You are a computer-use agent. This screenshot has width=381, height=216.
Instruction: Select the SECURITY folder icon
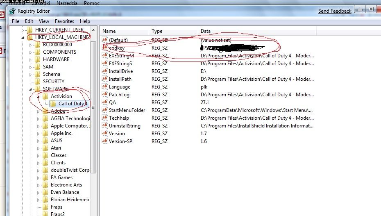click(37, 82)
